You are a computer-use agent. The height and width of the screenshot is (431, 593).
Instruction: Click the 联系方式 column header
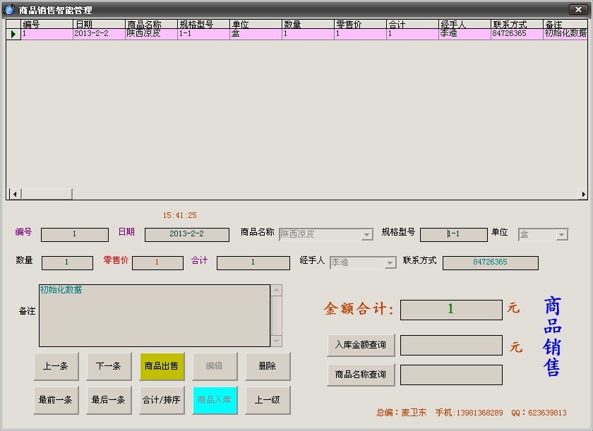click(x=517, y=24)
